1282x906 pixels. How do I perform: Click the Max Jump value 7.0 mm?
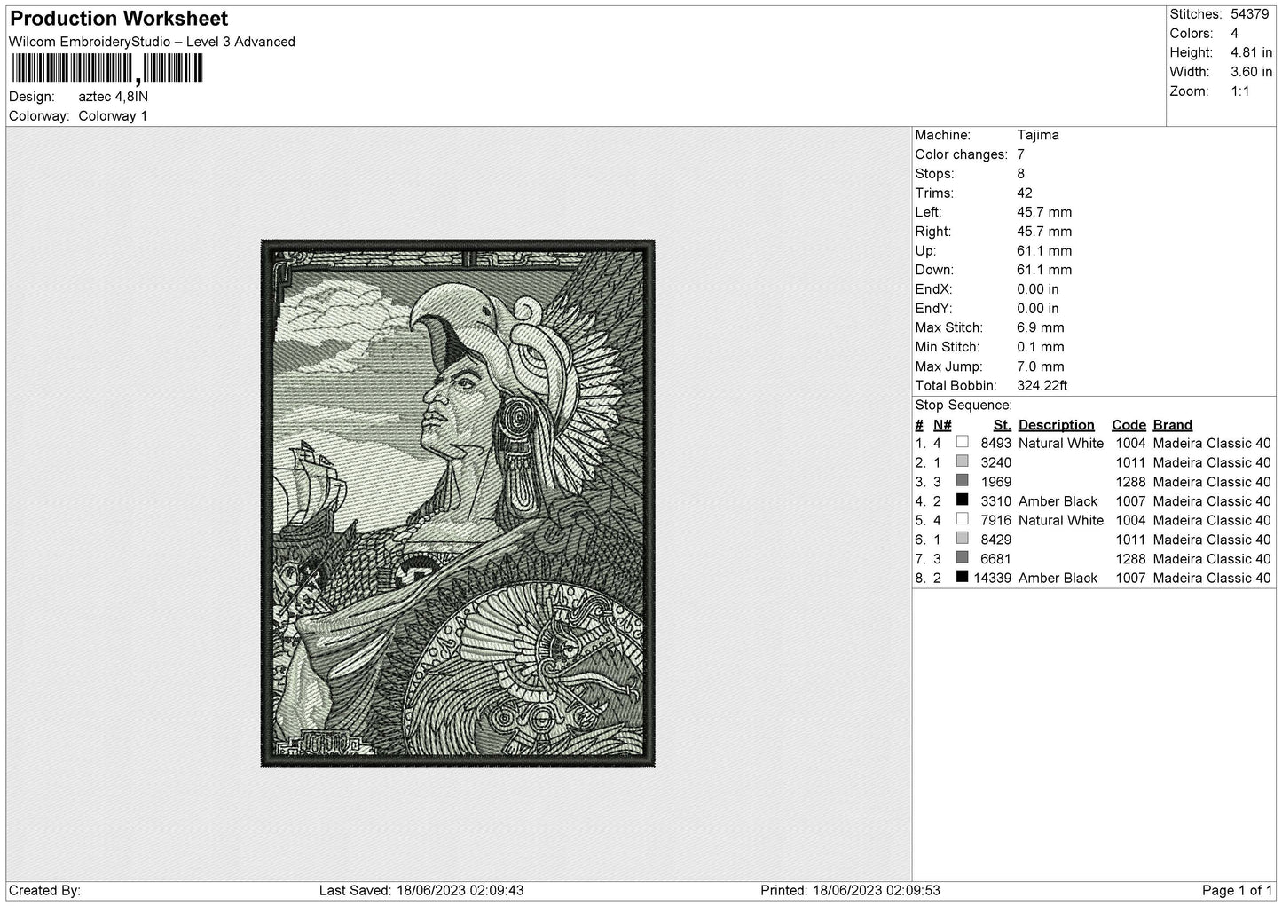(x=1041, y=366)
